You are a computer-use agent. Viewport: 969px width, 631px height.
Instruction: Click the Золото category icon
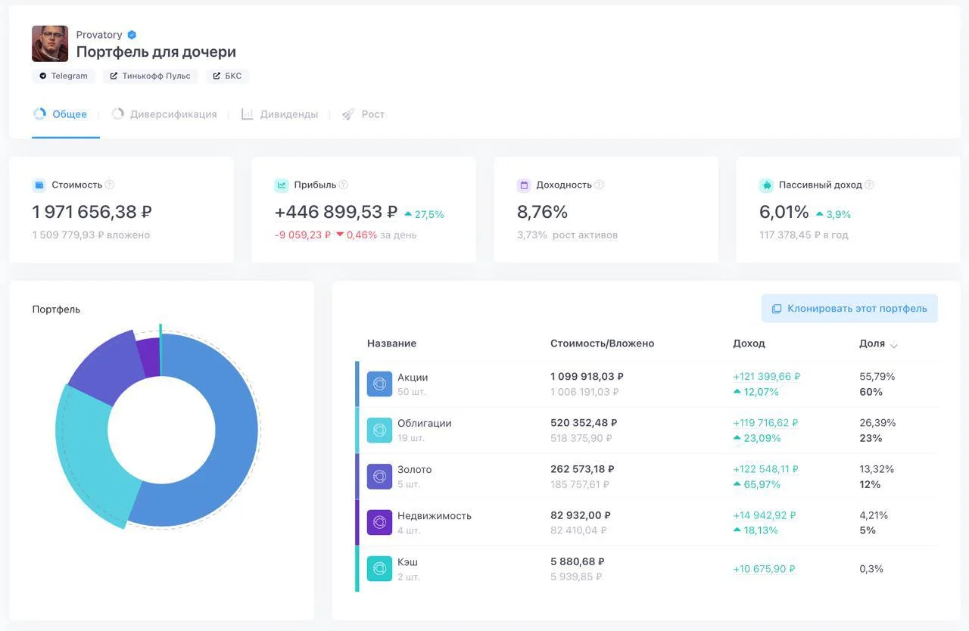coord(379,477)
